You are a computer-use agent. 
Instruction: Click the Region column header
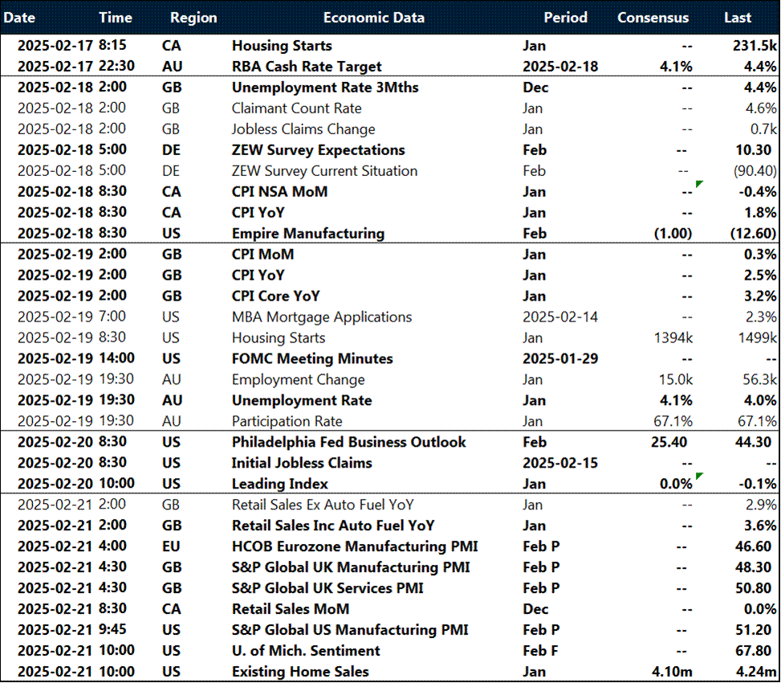(x=193, y=17)
